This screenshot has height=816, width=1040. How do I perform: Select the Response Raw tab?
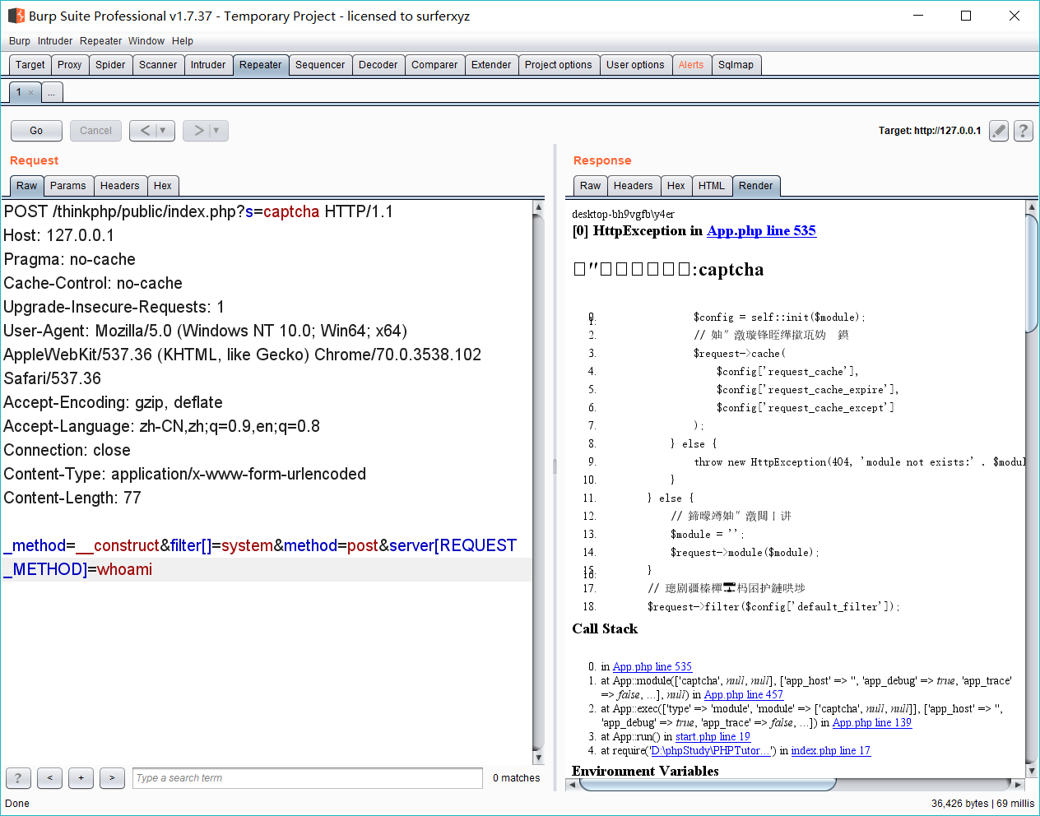[x=591, y=186]
